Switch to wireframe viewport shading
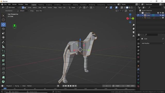 point(125,7)
